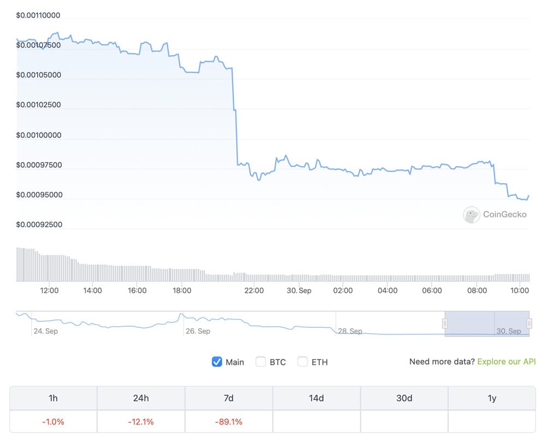The height and width of the screenshot is (442, 546).
Task: Click the right range navigator handle
Action: click(529, 324)
